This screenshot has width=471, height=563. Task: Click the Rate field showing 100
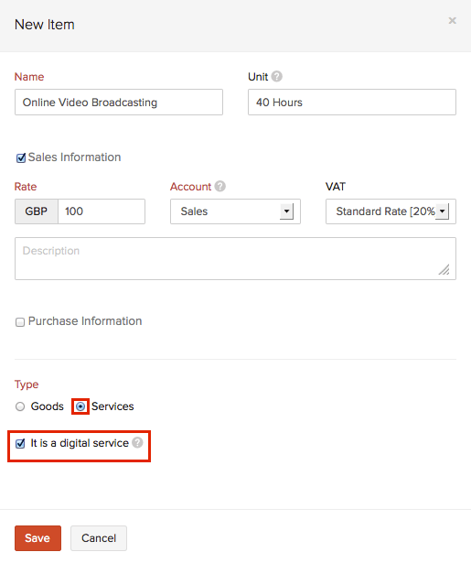tap(102, 211)
